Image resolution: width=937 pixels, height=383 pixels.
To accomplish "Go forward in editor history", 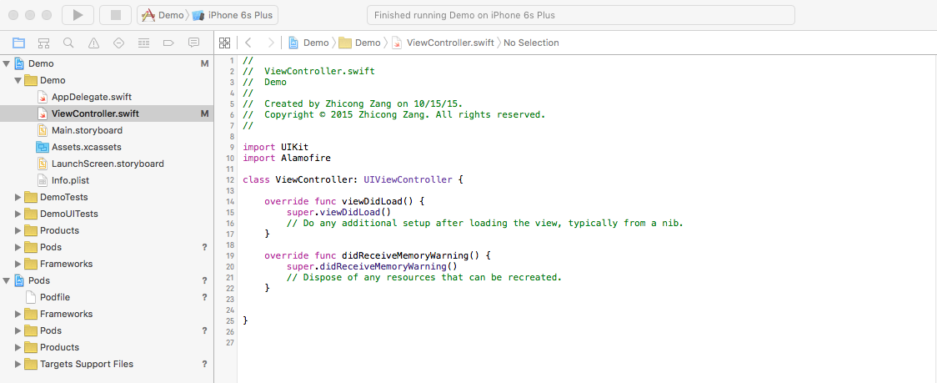I will [x=271, y=43].
